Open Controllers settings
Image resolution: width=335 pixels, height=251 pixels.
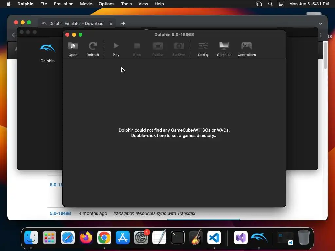tap(247, 49)
